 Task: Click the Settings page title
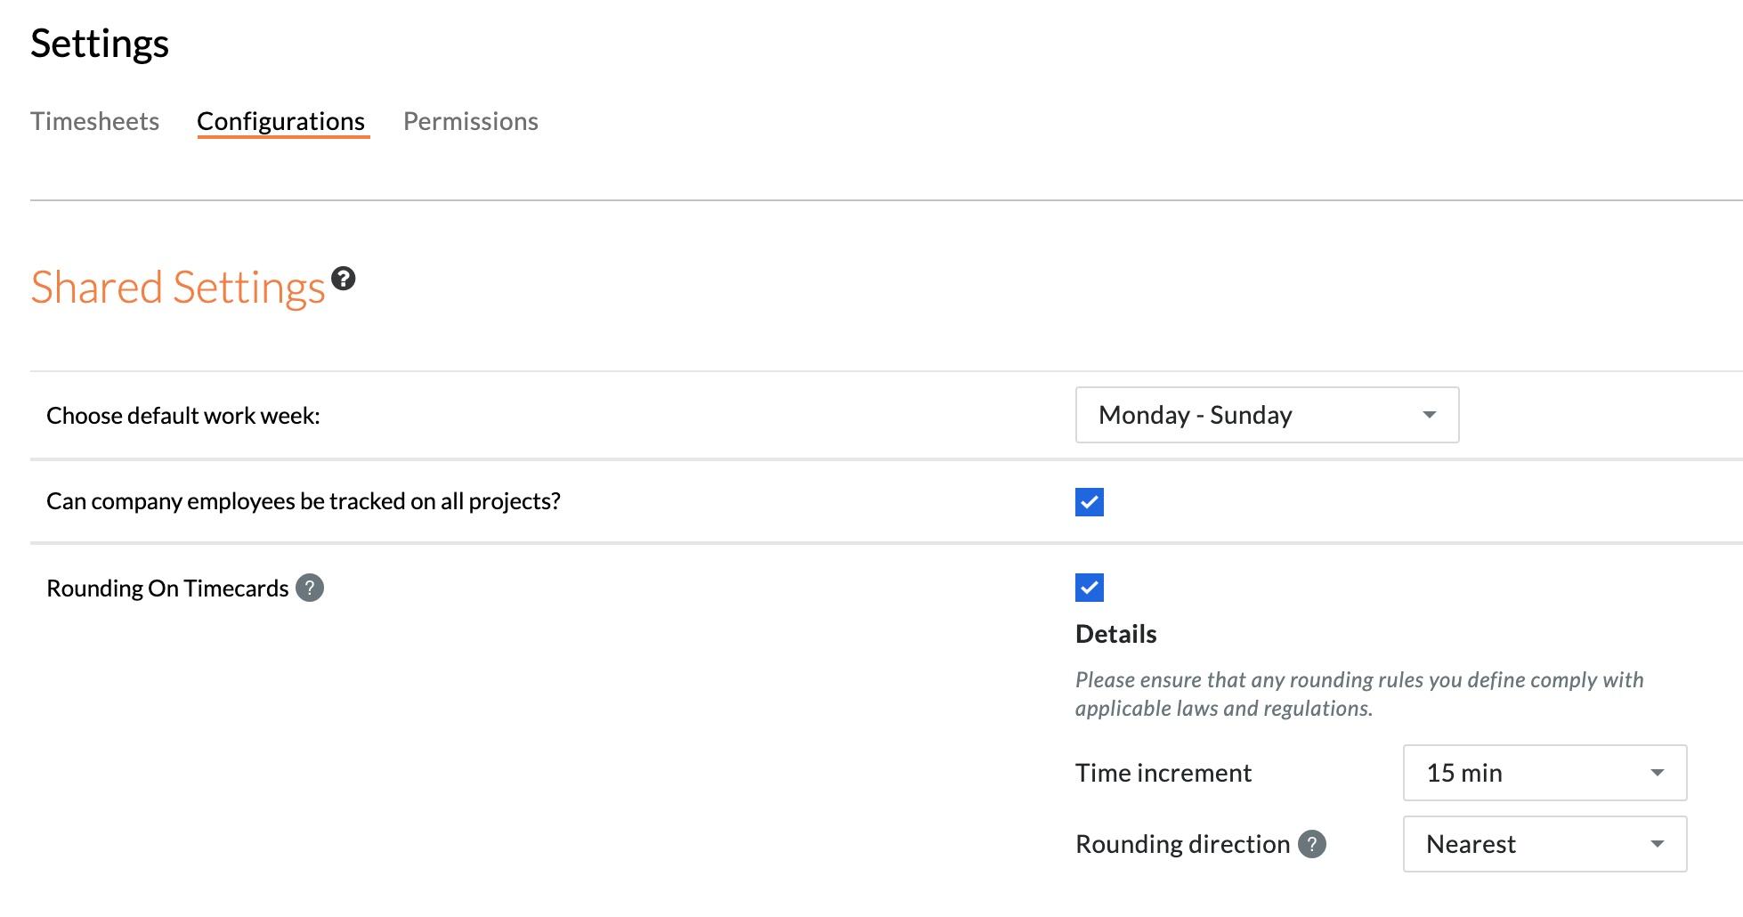point(100,45)
